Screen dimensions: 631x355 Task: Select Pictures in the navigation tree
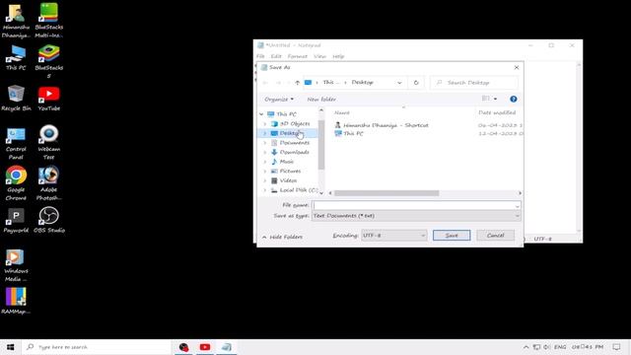coord(290,171)
